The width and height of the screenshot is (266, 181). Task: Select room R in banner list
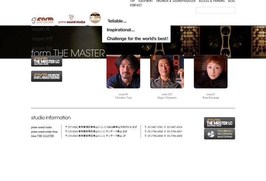pos(41,29)
